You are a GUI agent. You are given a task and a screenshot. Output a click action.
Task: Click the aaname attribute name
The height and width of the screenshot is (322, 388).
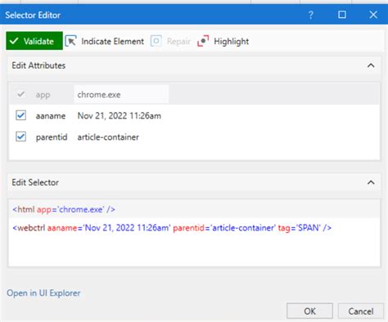pyautogui.click(x=51, y=116)
